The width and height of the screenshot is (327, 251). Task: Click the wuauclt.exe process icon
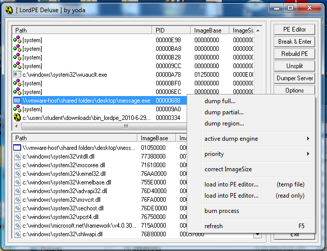tap(17, 74)
